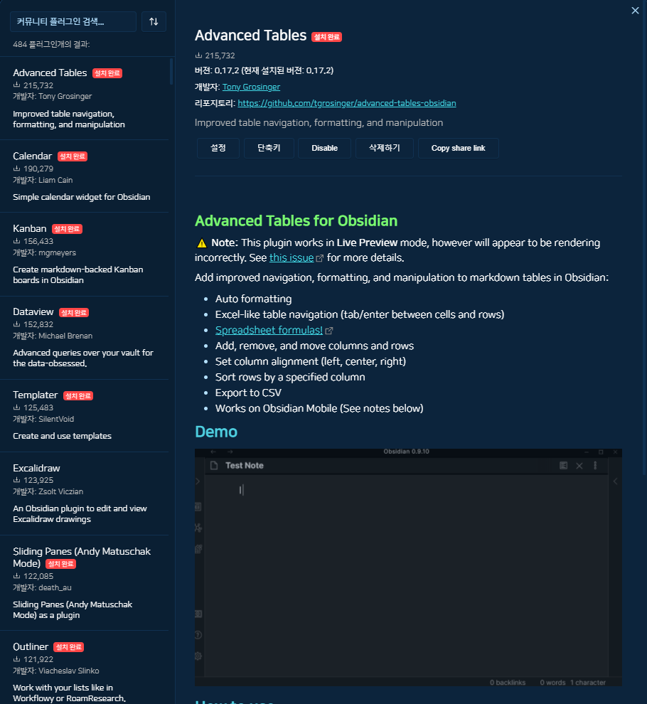Click the 215,732 download count in details
This screenshot has height=704, width=647.
click(x=220, y=55)
